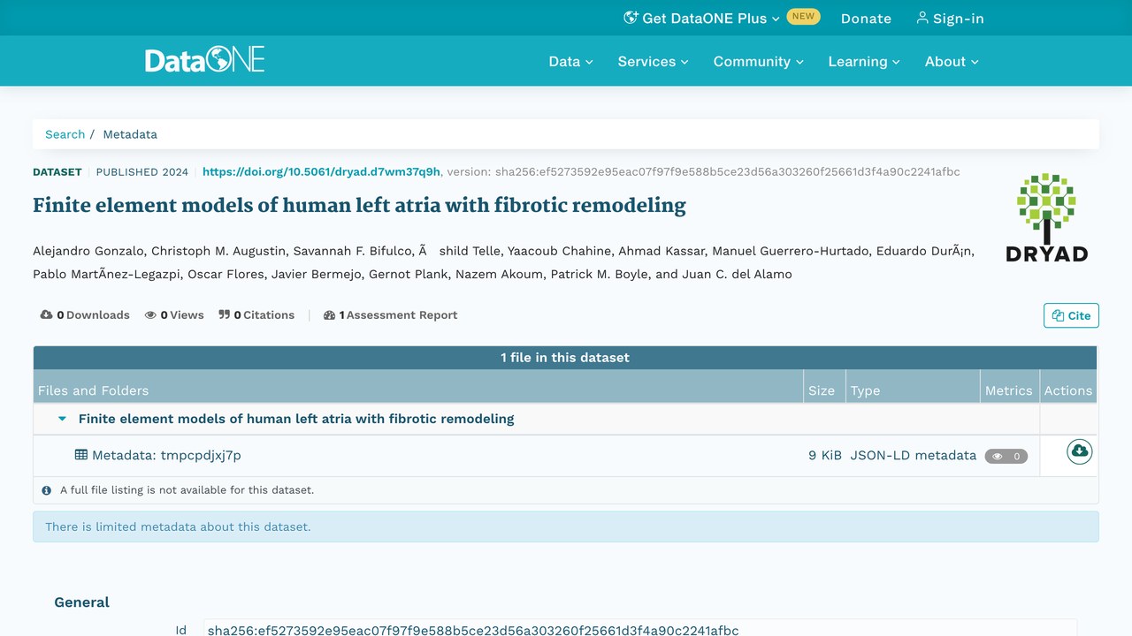This screenshot has height=636, width=1132.
Task: Click the Downloads cloud icon
Action: click(x=47, y=314)
